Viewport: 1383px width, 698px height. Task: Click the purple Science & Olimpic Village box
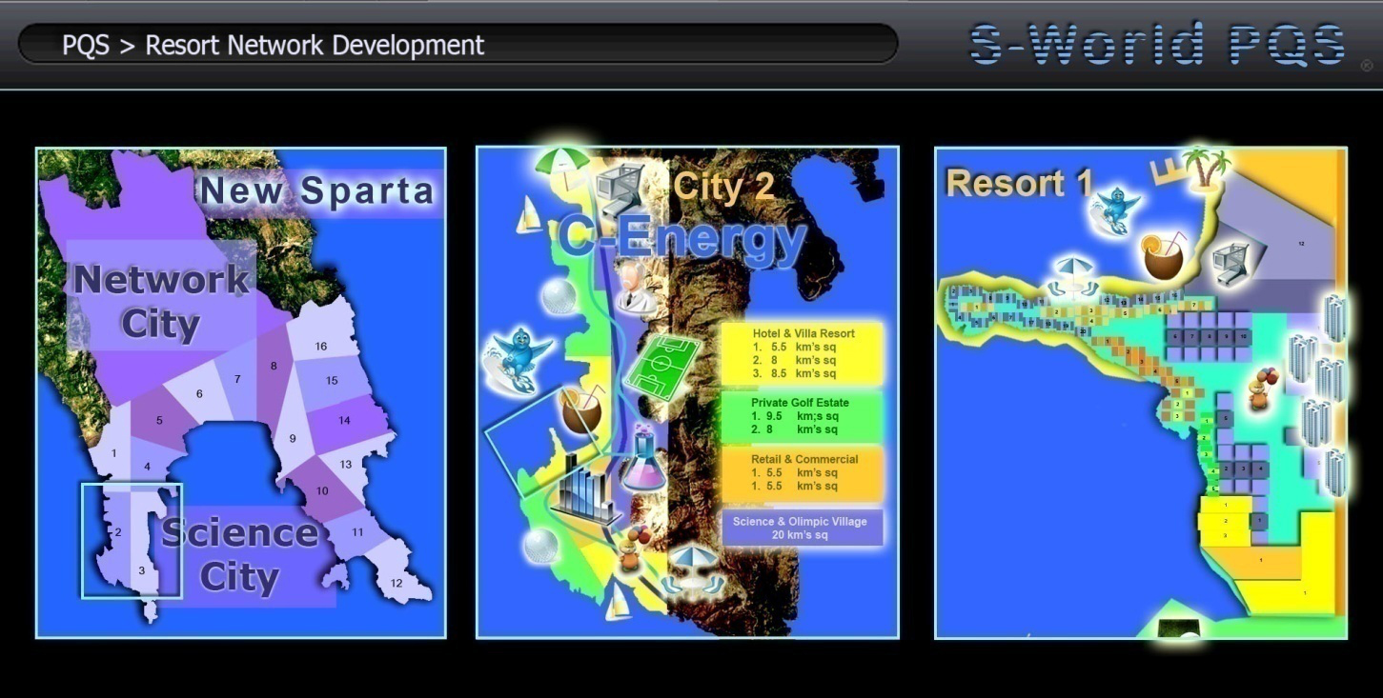pyautogui.click(x=803, y=528)
